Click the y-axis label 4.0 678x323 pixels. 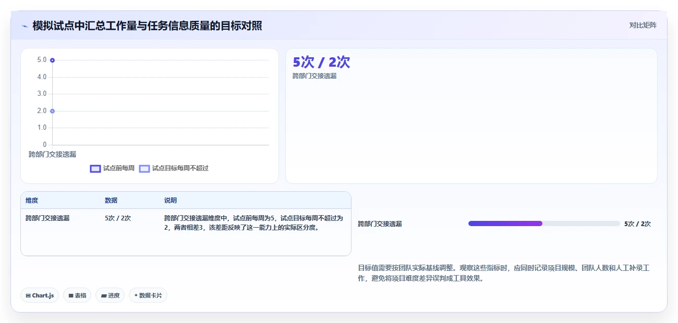[42, 77]
